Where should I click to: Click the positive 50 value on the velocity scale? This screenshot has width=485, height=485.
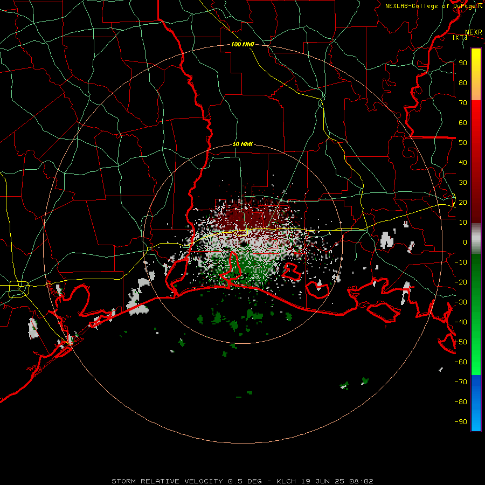[463, 143]
